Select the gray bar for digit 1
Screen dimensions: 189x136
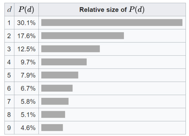coord(112,22)
